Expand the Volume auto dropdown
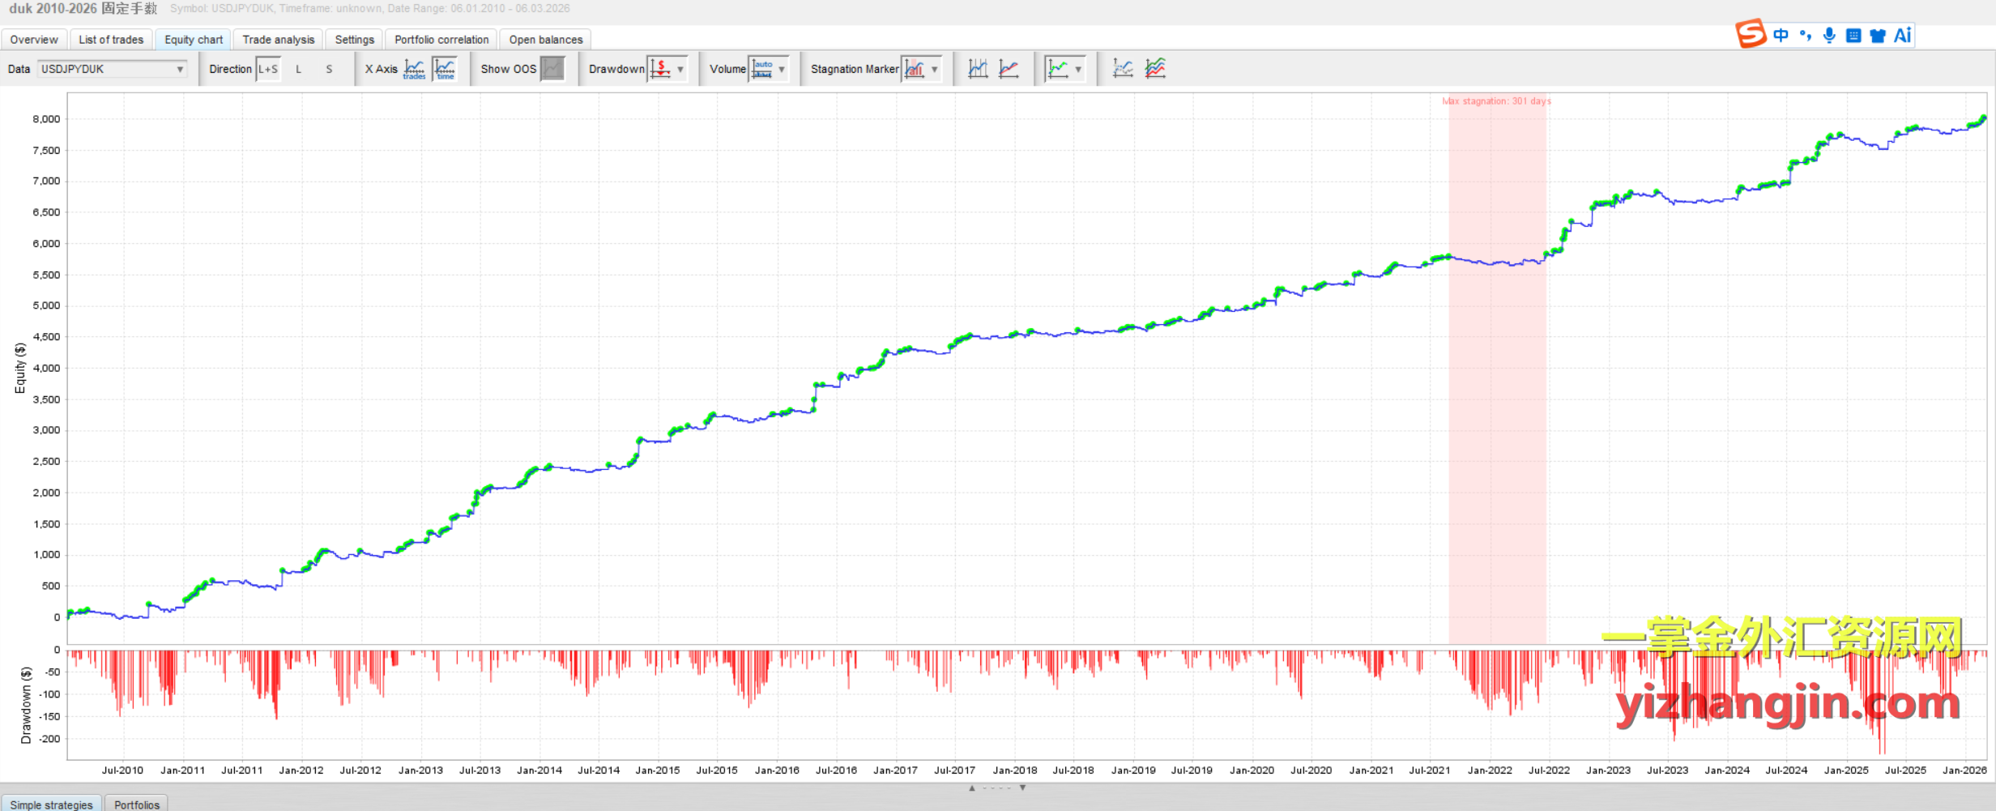 tap(781, 70)
